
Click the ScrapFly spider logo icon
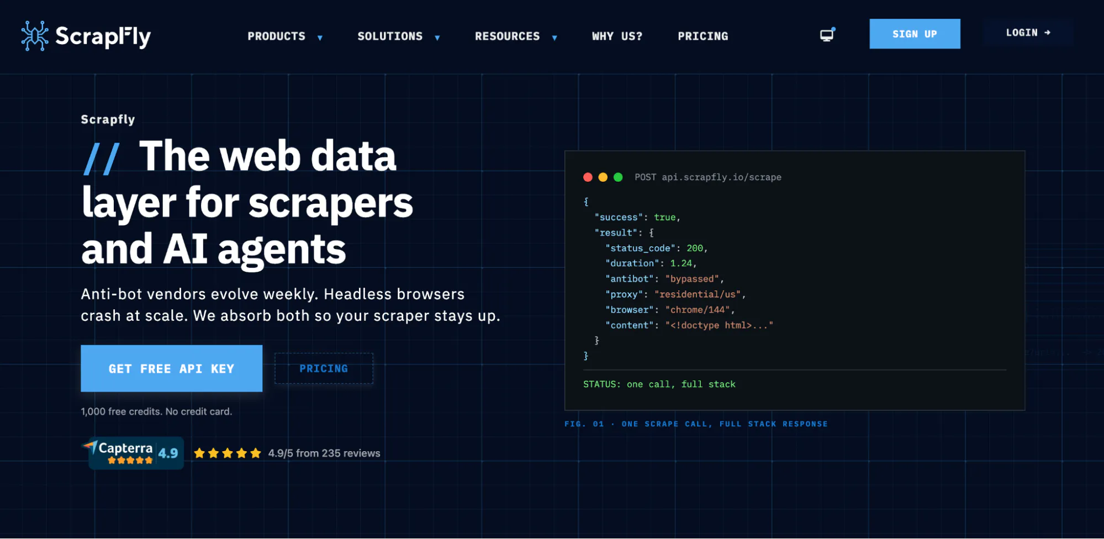coord(35,36)
